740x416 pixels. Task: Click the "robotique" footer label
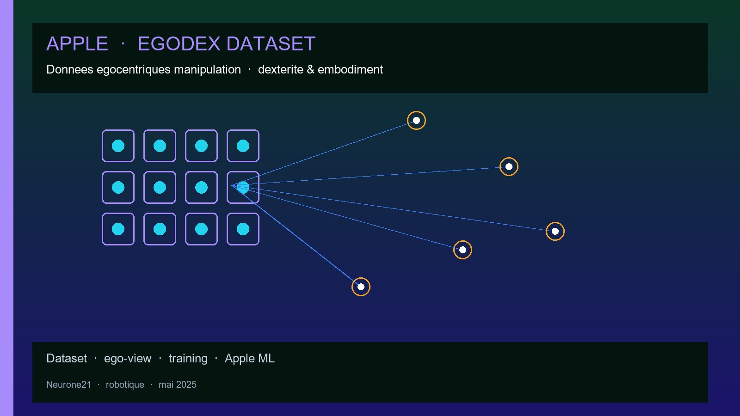(125, 385)
